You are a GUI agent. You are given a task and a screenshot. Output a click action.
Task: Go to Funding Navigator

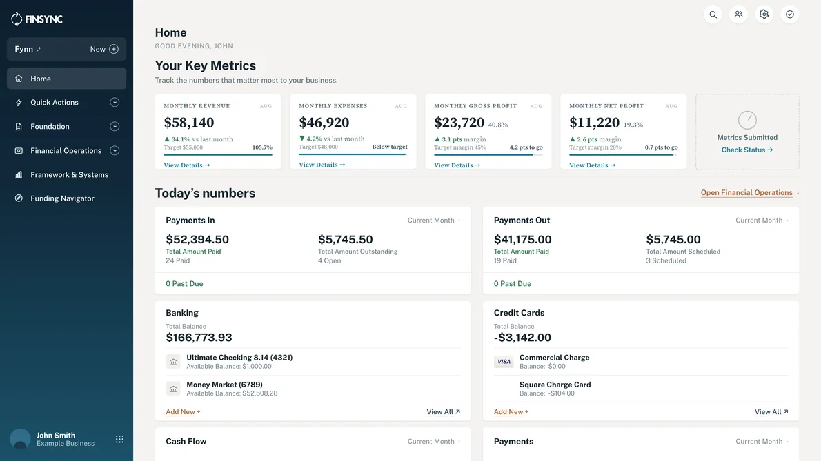point(66,198)
